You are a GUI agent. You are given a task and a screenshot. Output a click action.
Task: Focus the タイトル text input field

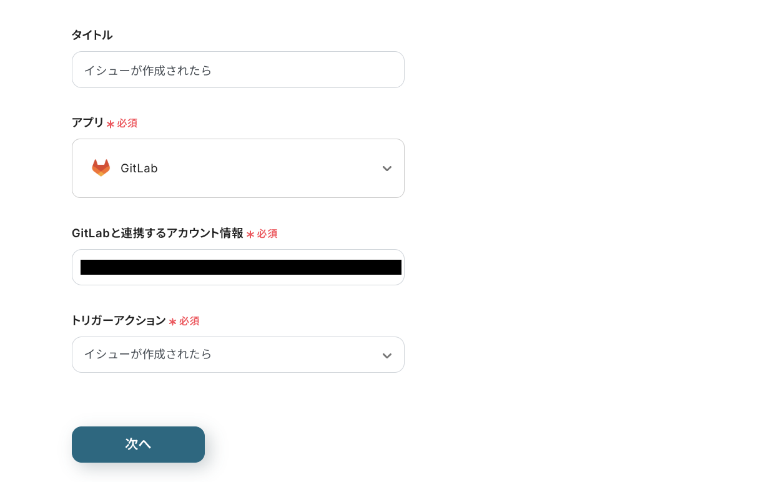(238, 69)
